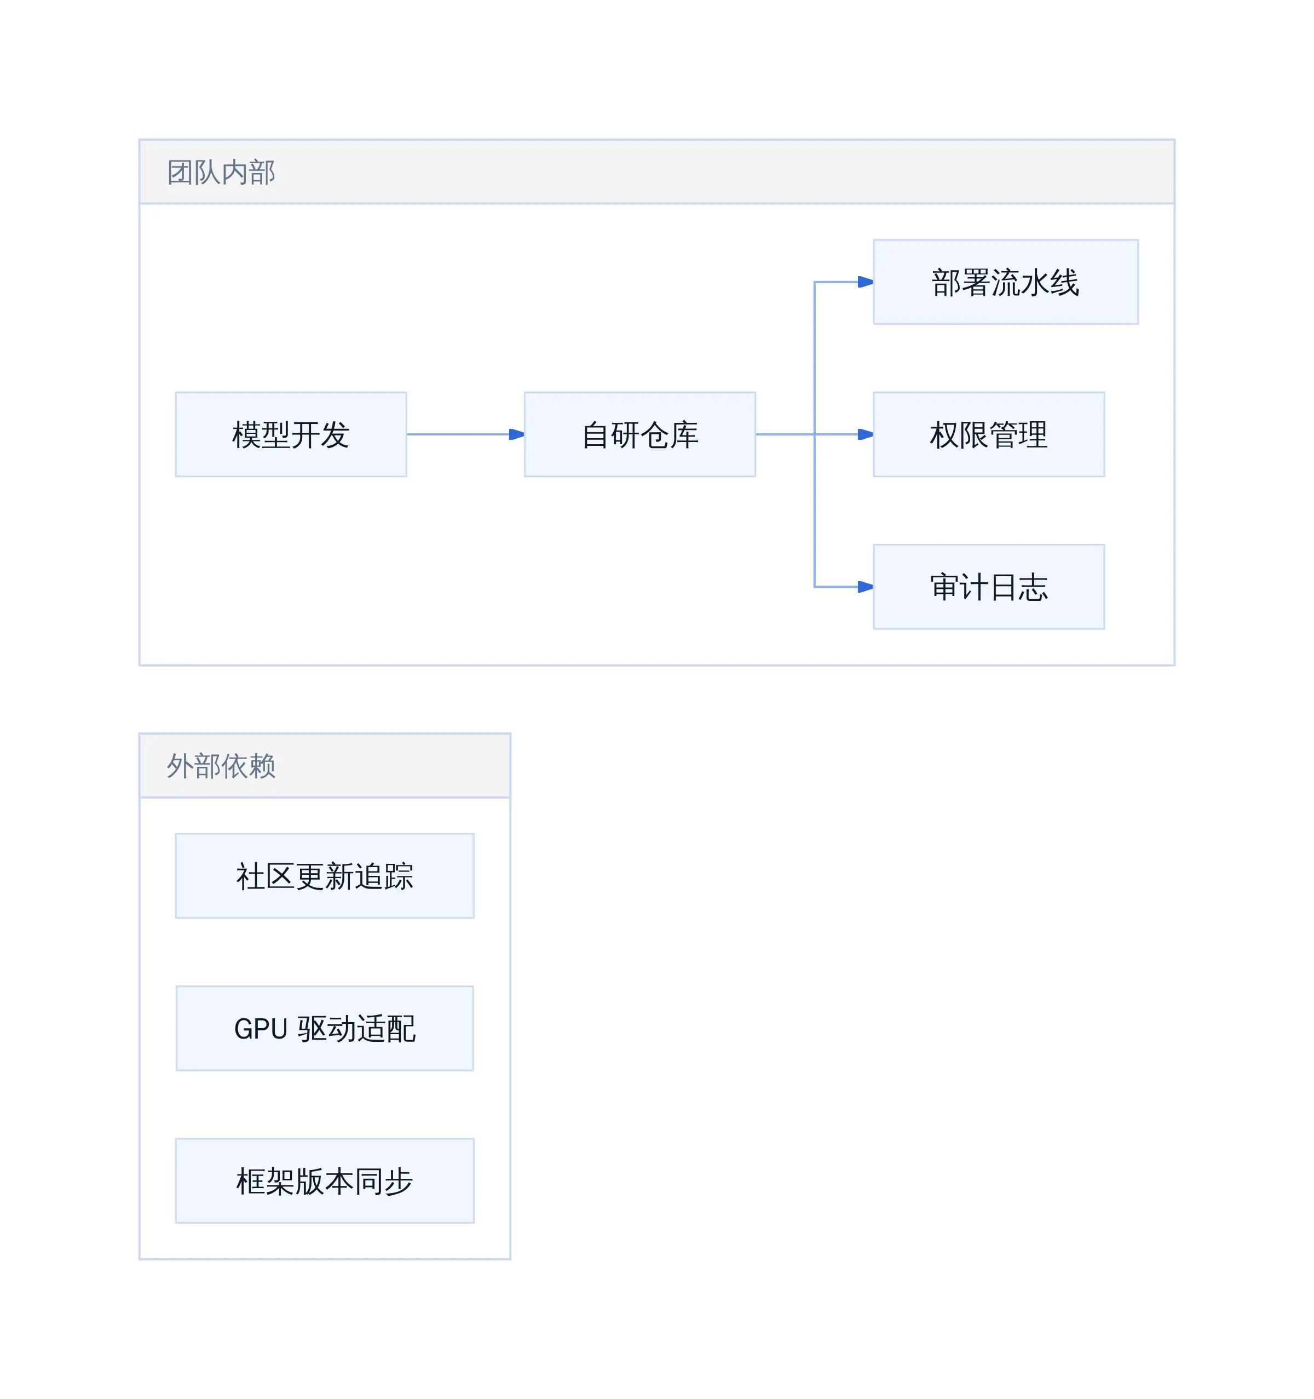Select the arrowhead entering 权限管理
Image resolution: width=1314 pixels, height=1399 pixels.
pyautogui.click(x=865, y=434)
